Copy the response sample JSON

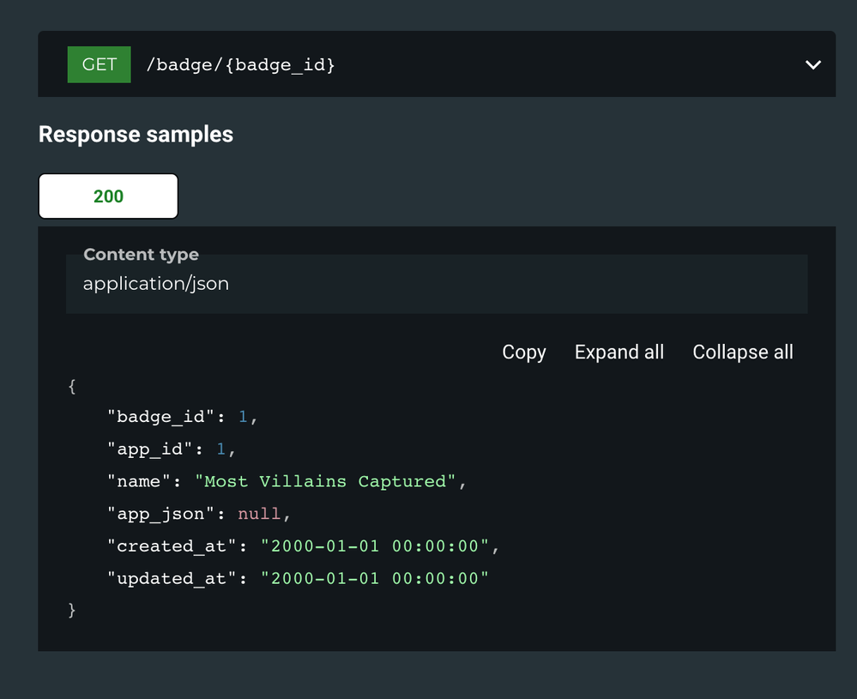tap(523, 353)
